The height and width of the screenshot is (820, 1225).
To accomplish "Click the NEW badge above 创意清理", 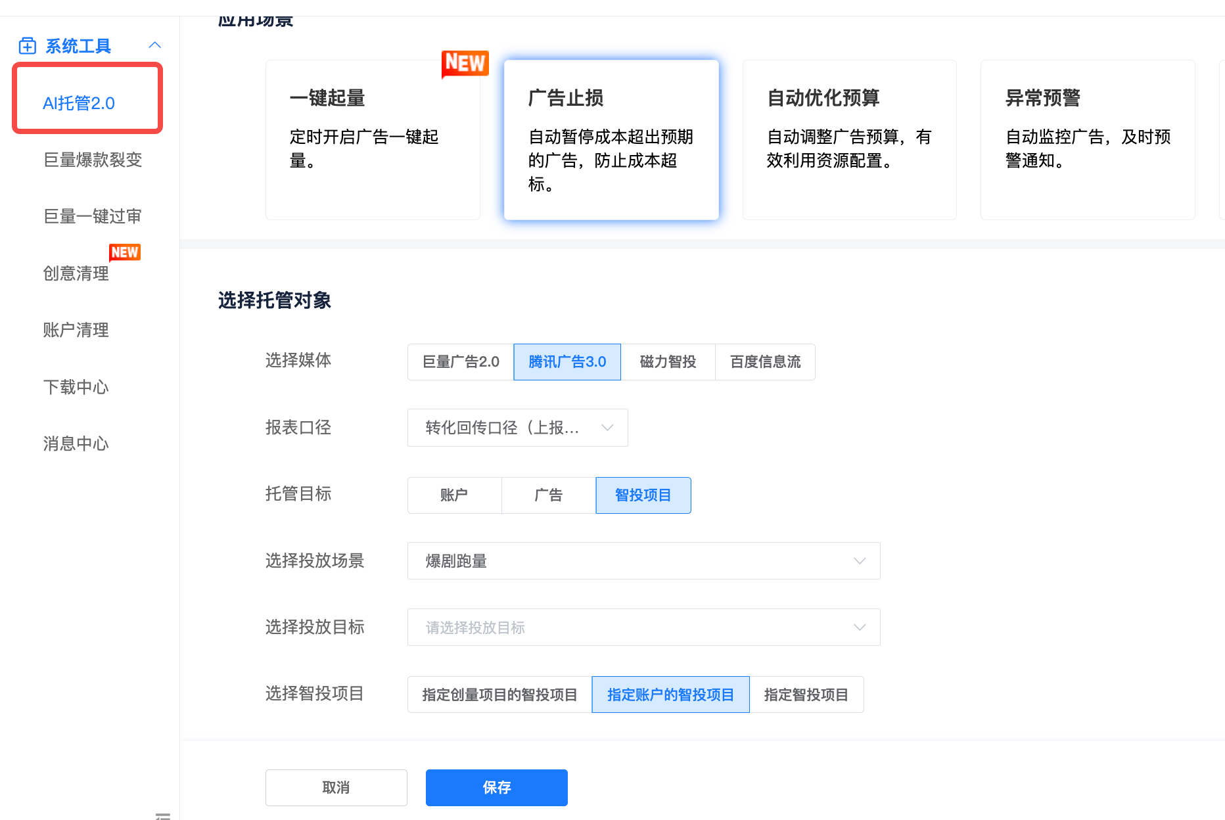I will (125, 252).
